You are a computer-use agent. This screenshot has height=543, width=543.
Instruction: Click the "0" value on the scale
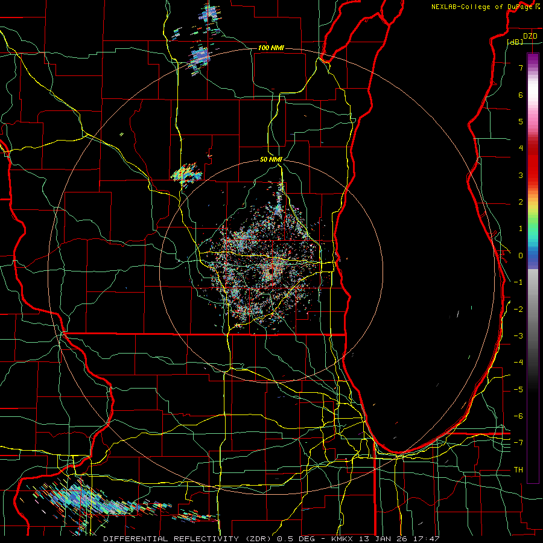[521, 256]
